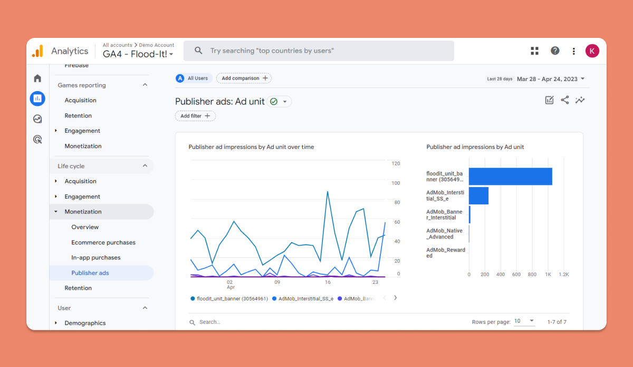Click the All Users segment badge A
This screenshot has width=633, height=367.
click(x=180, y=78)
